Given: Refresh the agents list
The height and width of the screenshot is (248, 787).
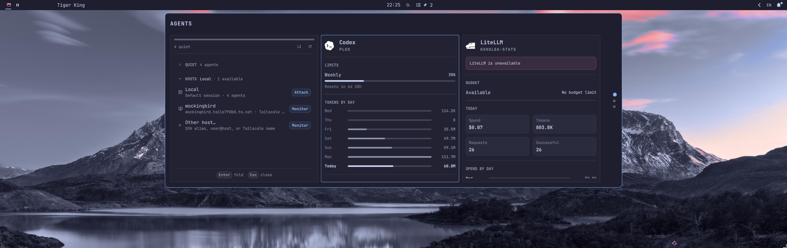Looking at the screenshot, I should (x=310, y=47).
